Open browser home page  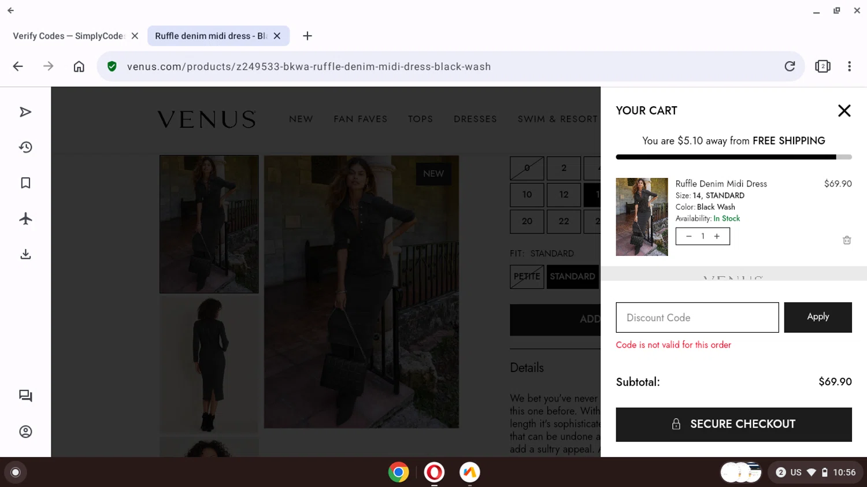click(x=79, y=66)
